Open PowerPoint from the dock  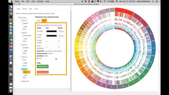(x=11, y=46)
